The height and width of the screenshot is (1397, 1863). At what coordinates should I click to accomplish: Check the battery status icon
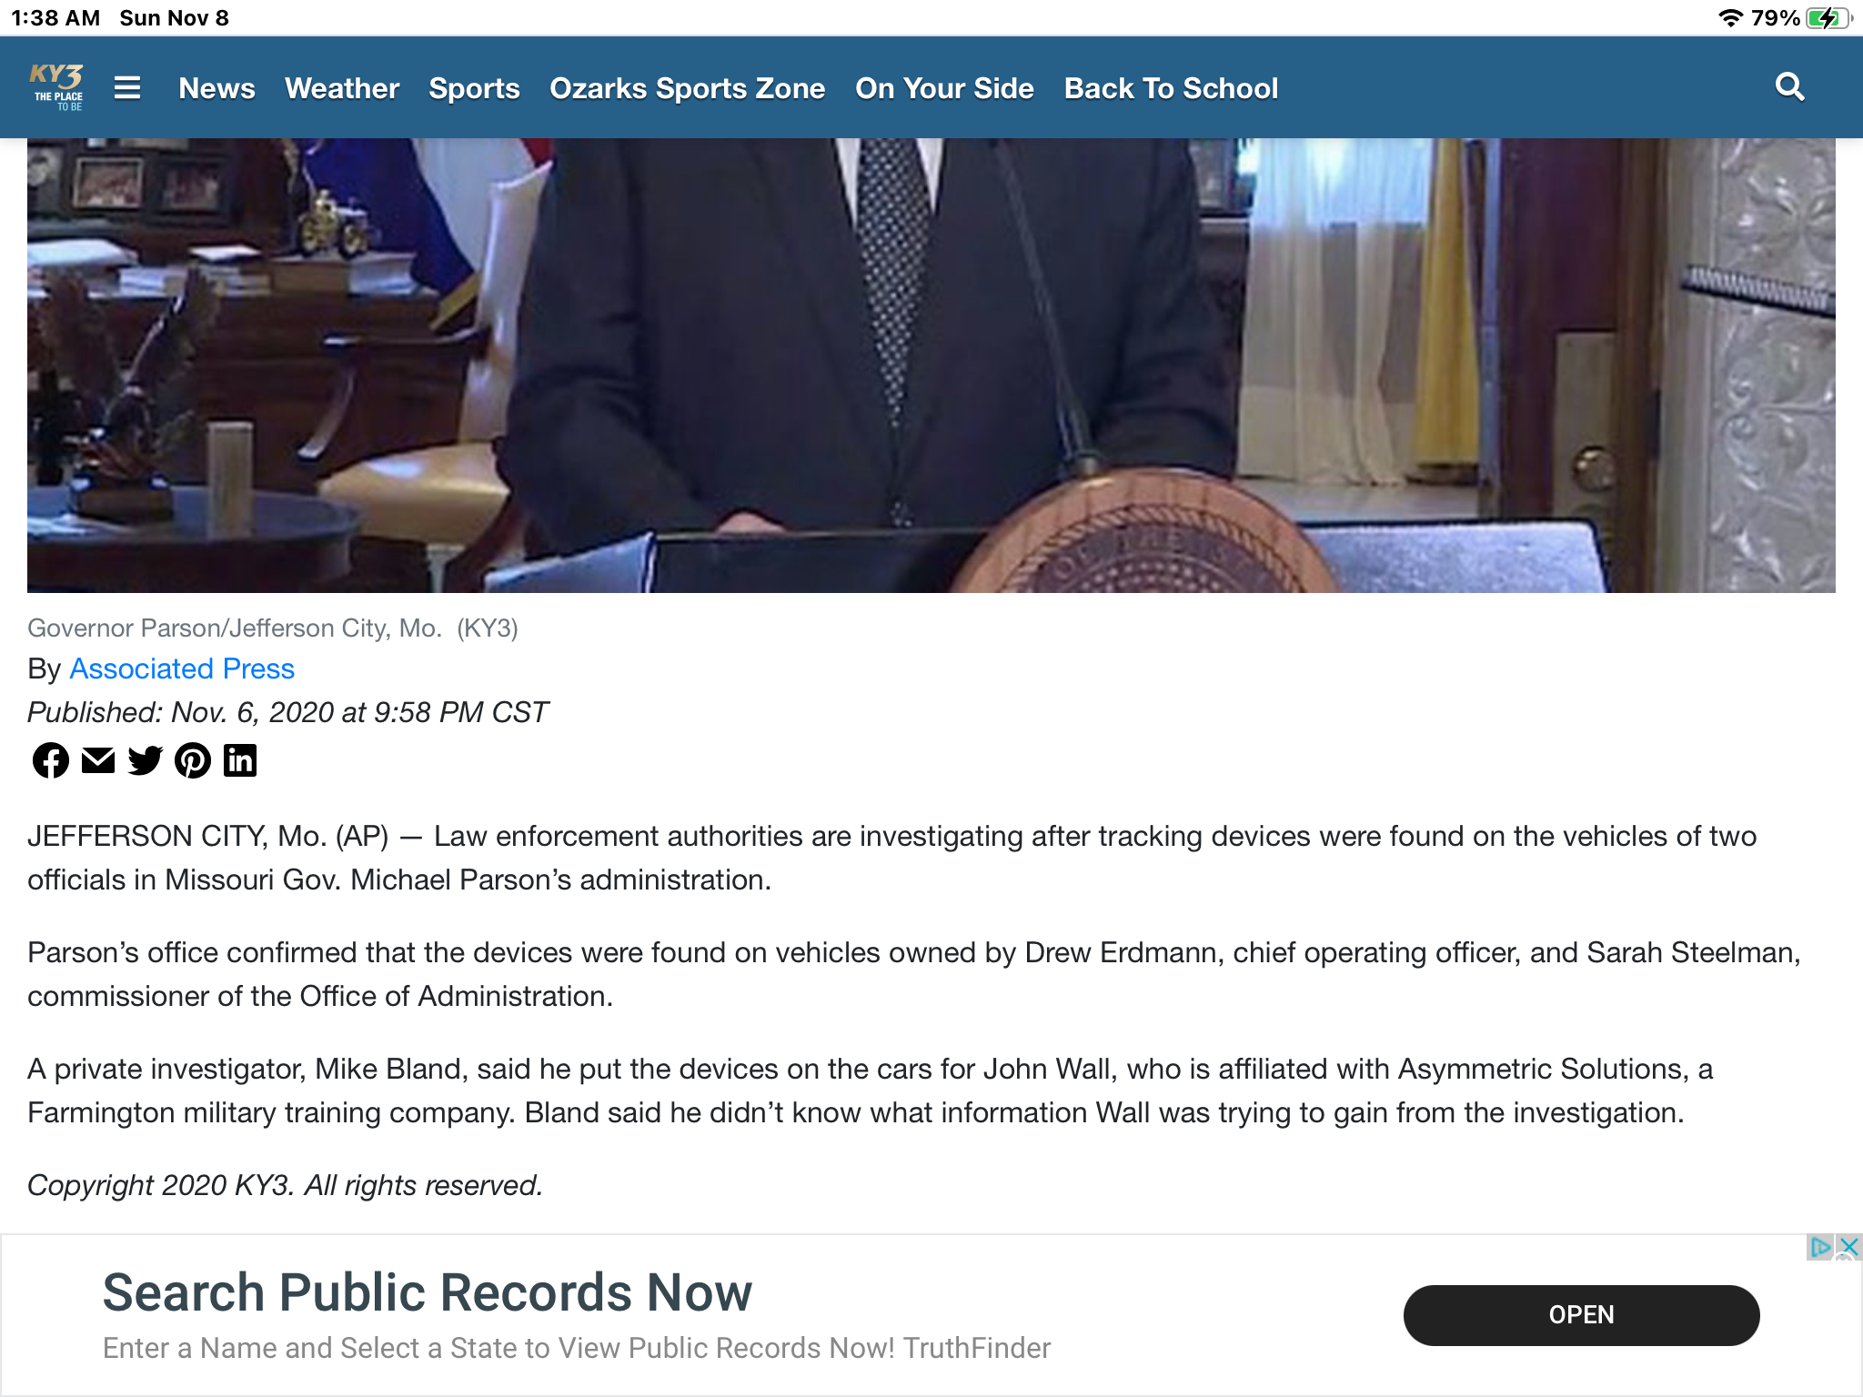(x=1828, y=18)
